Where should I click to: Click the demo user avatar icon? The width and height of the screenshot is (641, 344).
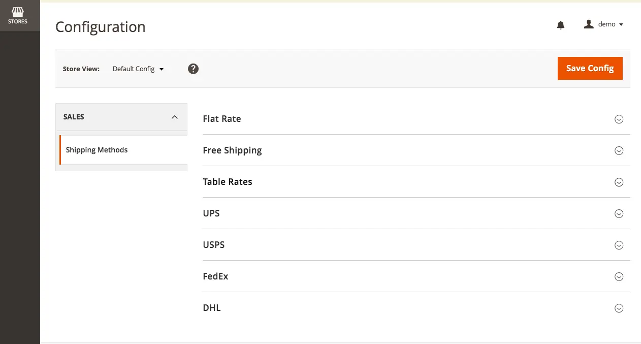click(x=589, y=24)
